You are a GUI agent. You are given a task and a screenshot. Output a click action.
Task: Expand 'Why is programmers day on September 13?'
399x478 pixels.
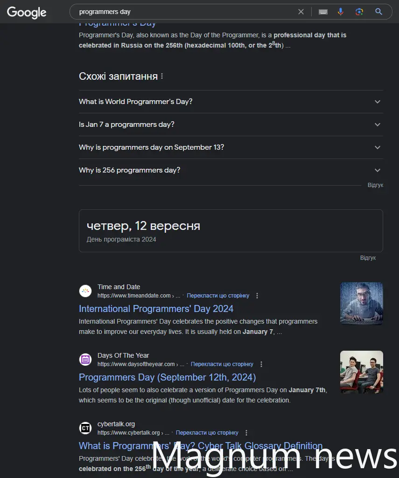coord(231,147)
